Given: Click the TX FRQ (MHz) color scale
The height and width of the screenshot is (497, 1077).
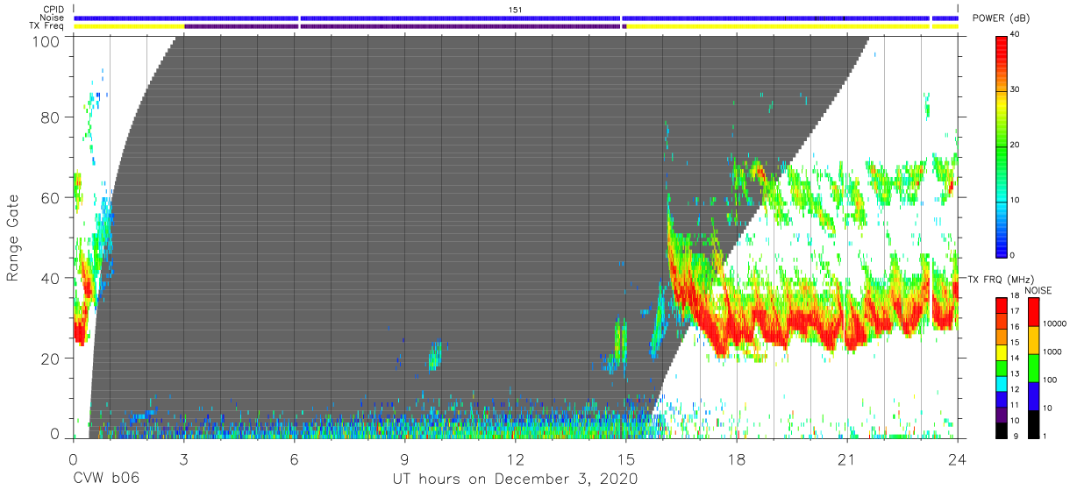Looking at the screenshot, I should click(x=1002, y=367).
